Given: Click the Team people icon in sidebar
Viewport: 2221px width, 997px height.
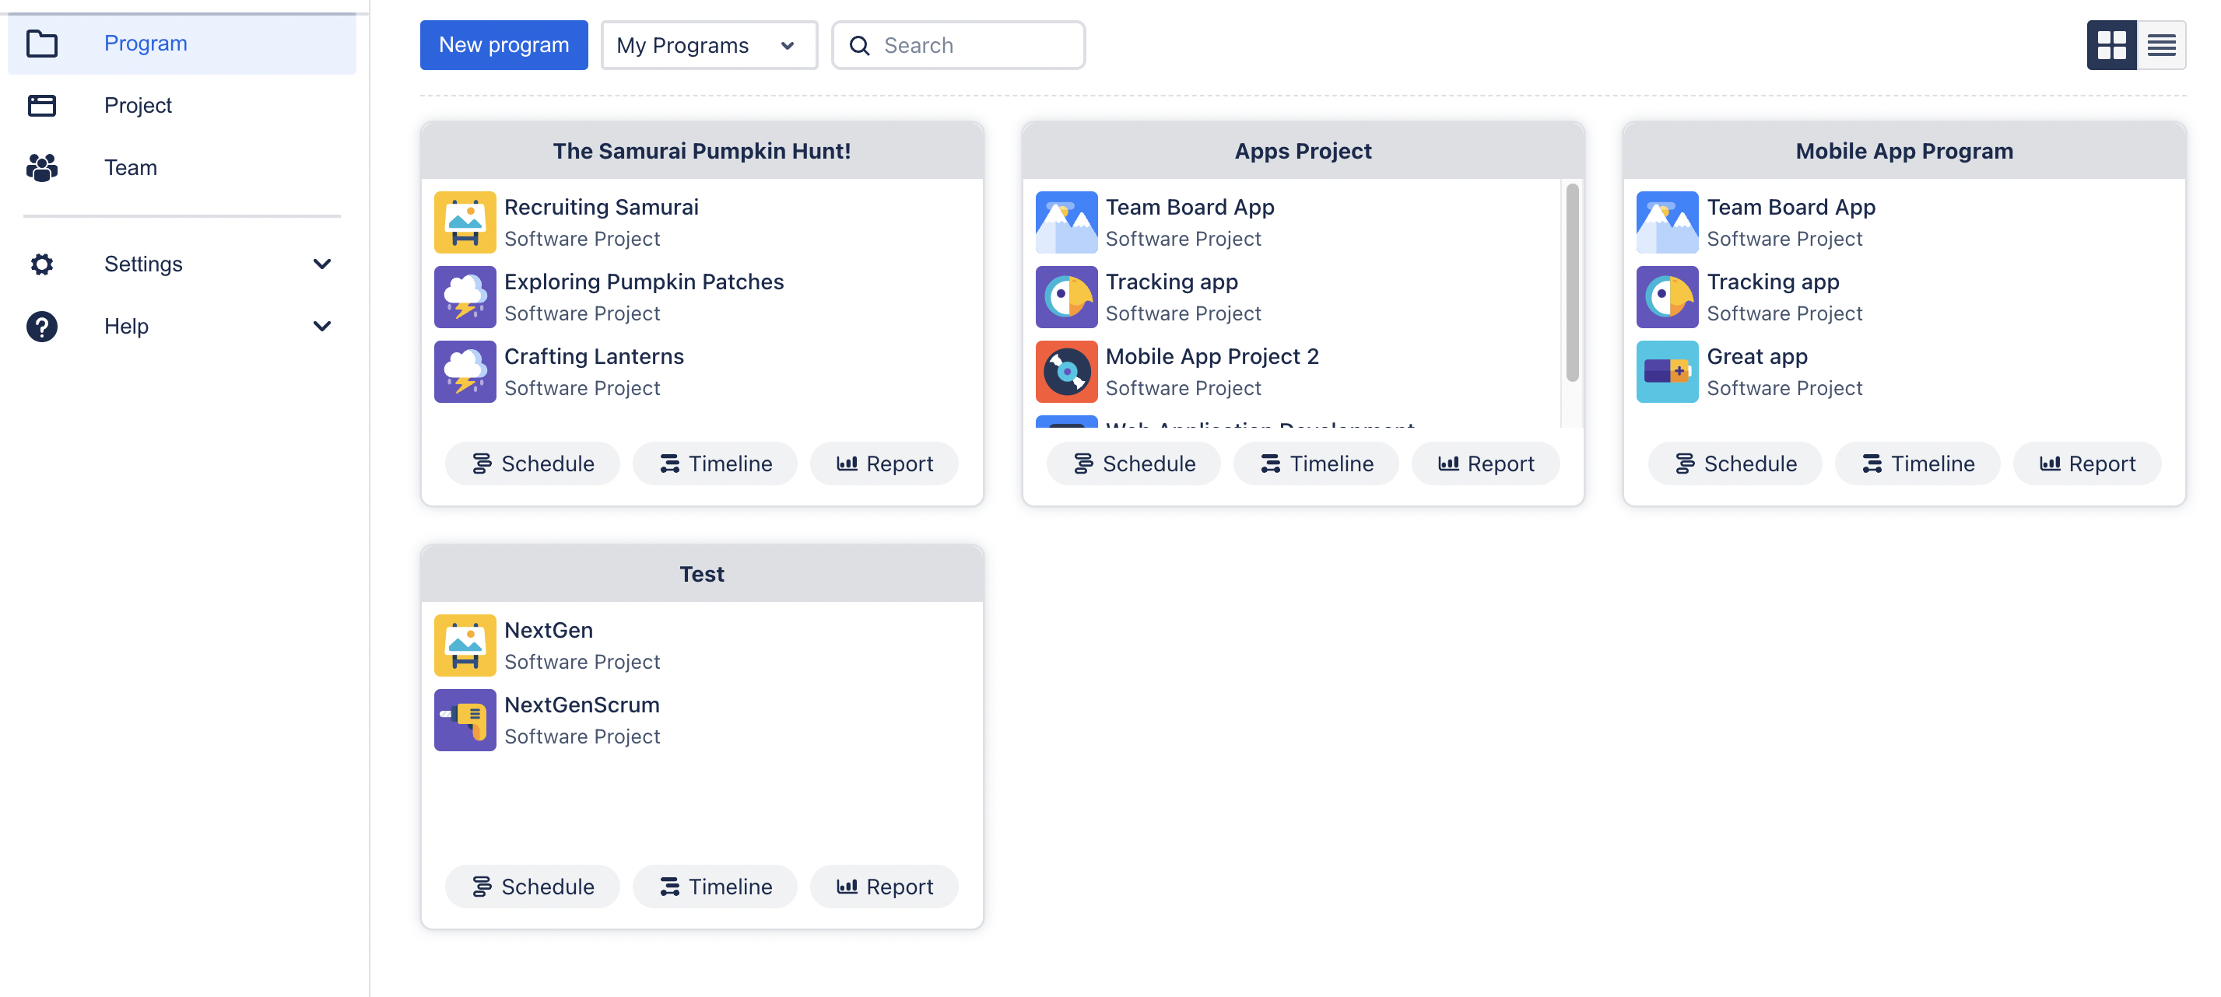Looking at the screenshot, I should [x=41, y=167].
